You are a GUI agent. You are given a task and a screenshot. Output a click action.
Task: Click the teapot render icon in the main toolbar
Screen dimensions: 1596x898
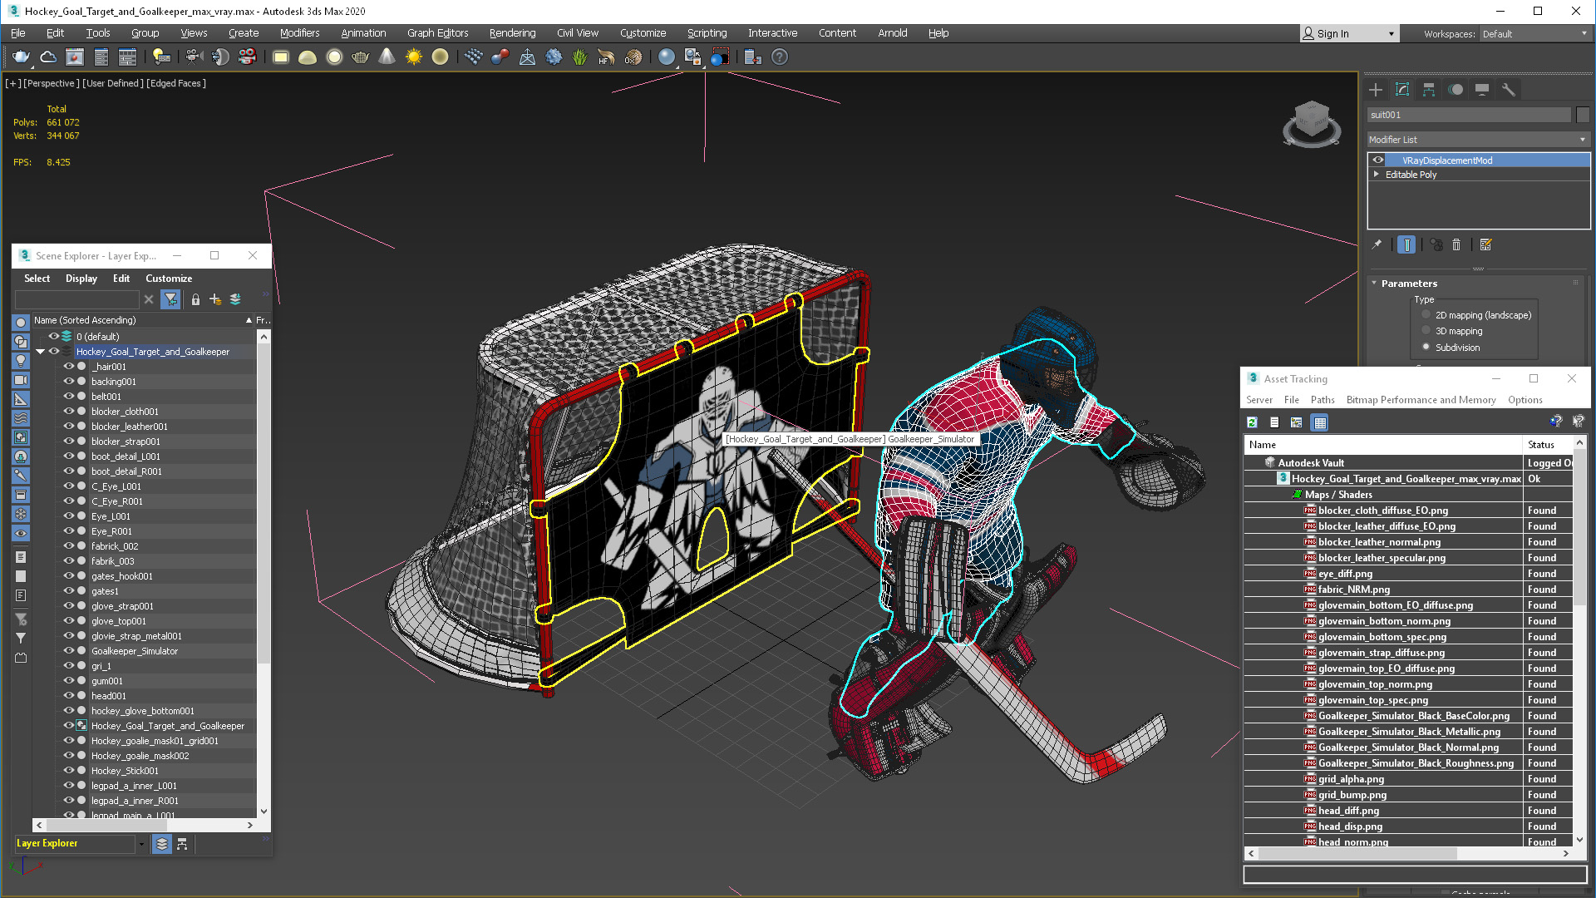click(21, 57)
